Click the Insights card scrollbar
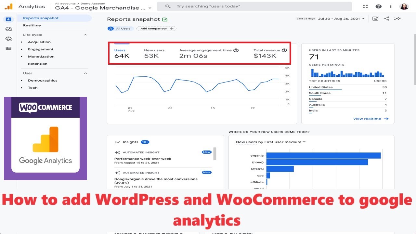Image resolution: width=416 pixels, height=234 pixels. tap(215, 154)
